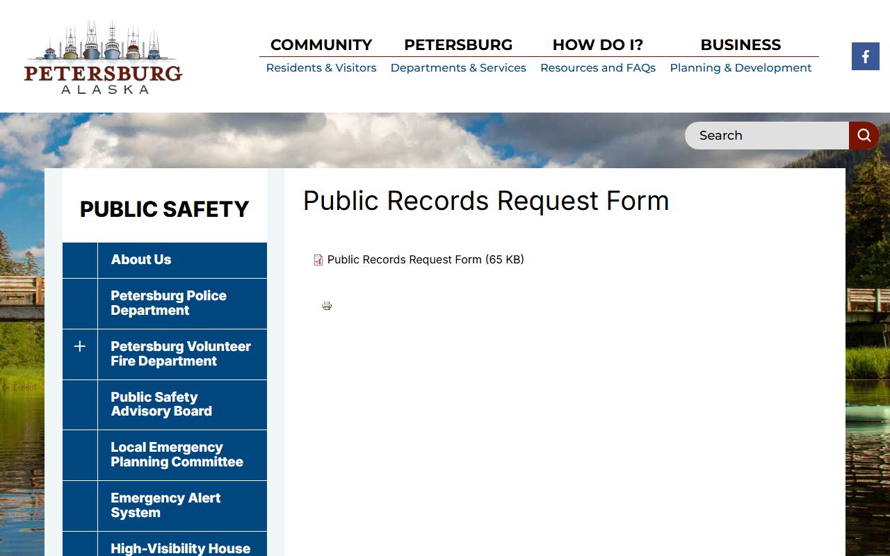Viewport: 890px width, 556px height.
Task: Open the How Do I? menu
Action: click(598, 56)
